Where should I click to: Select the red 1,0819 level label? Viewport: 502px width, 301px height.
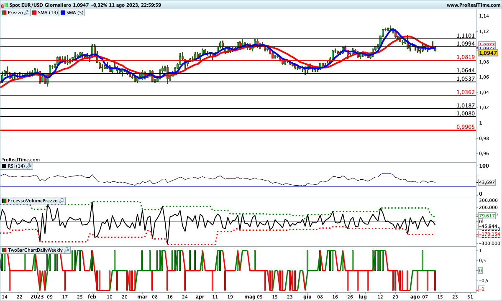click(466, 57)
